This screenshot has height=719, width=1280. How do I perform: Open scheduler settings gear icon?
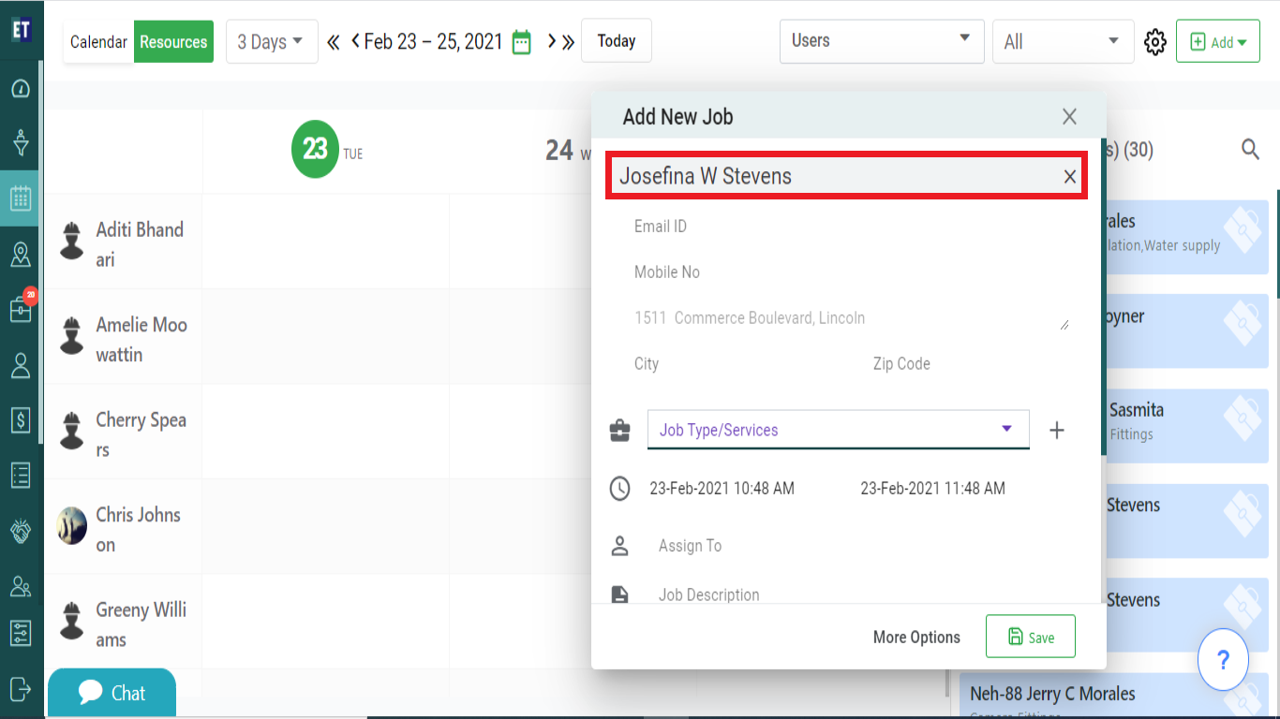(x=1155, y=42)
